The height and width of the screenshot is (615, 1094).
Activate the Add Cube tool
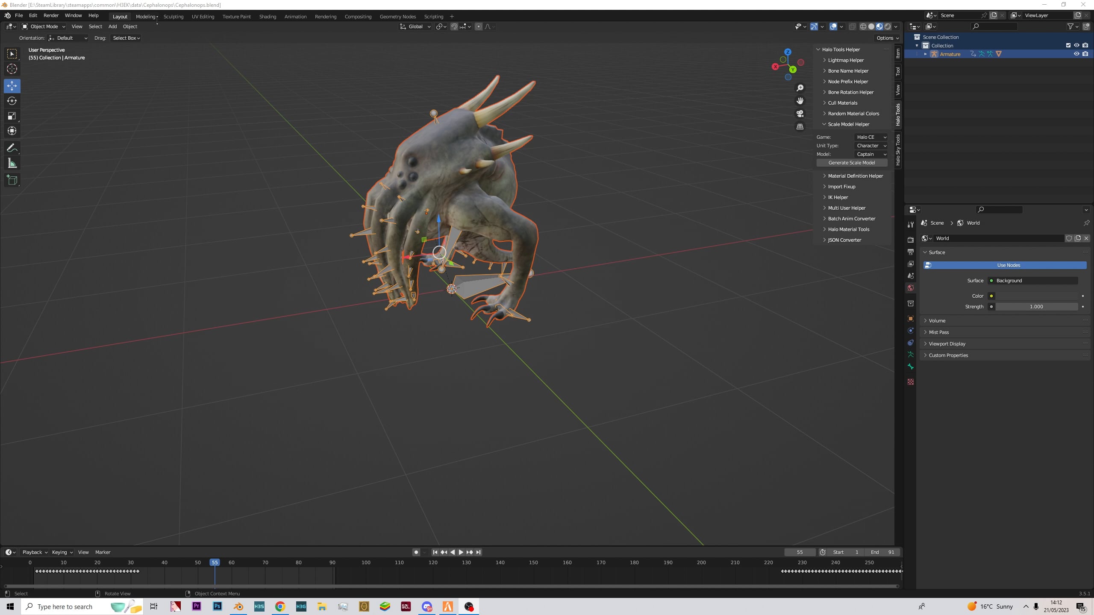click(12, 180)
